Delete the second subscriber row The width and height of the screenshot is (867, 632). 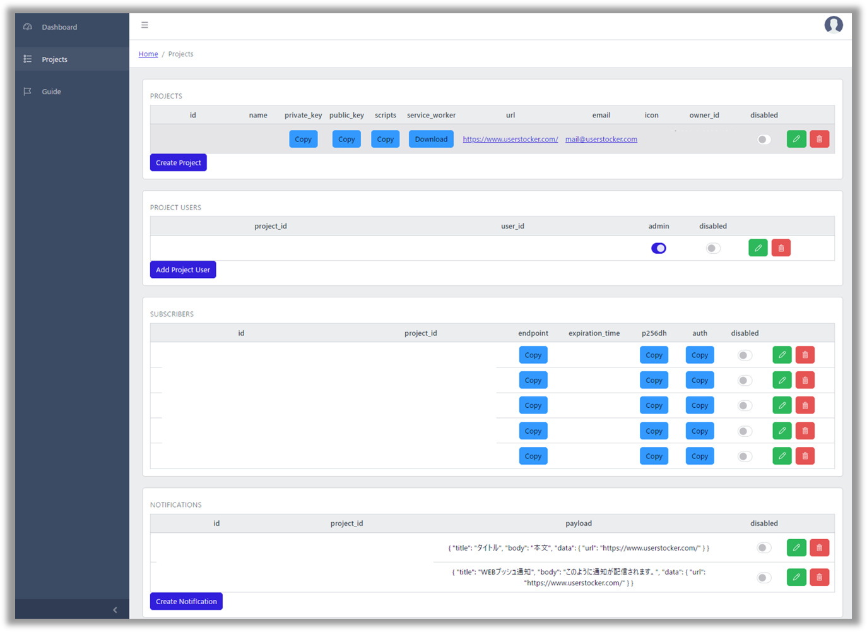[805, 380]
